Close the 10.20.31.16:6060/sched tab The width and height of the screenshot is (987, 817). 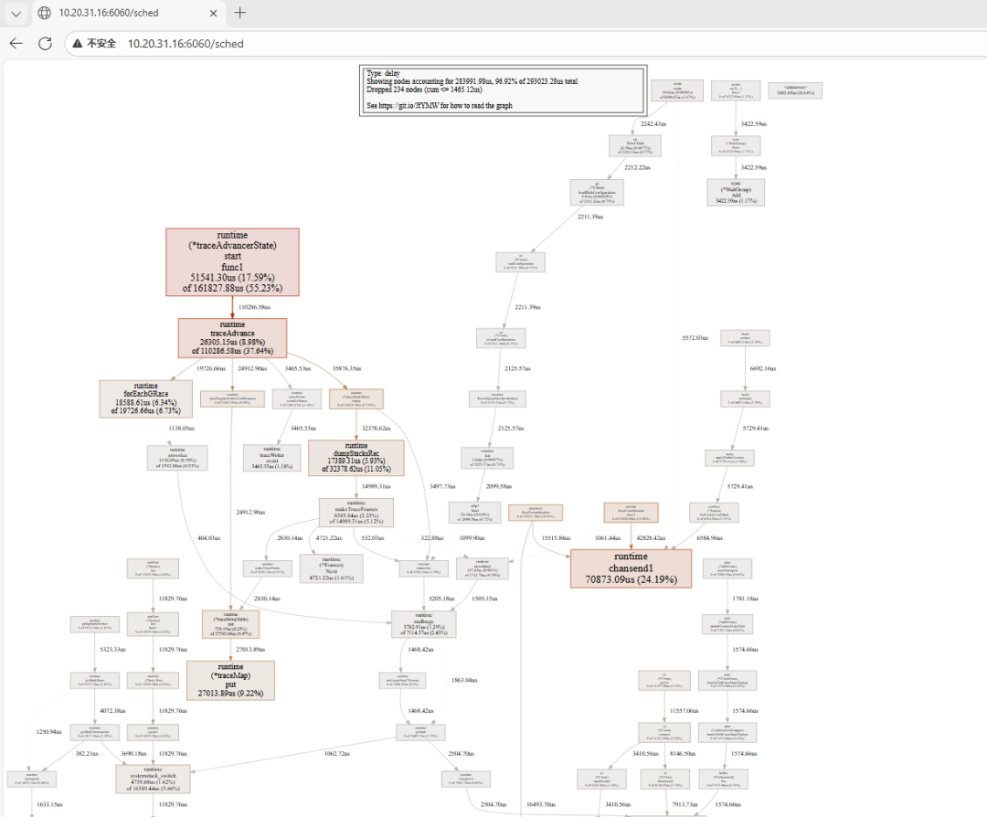pos(213,13)
